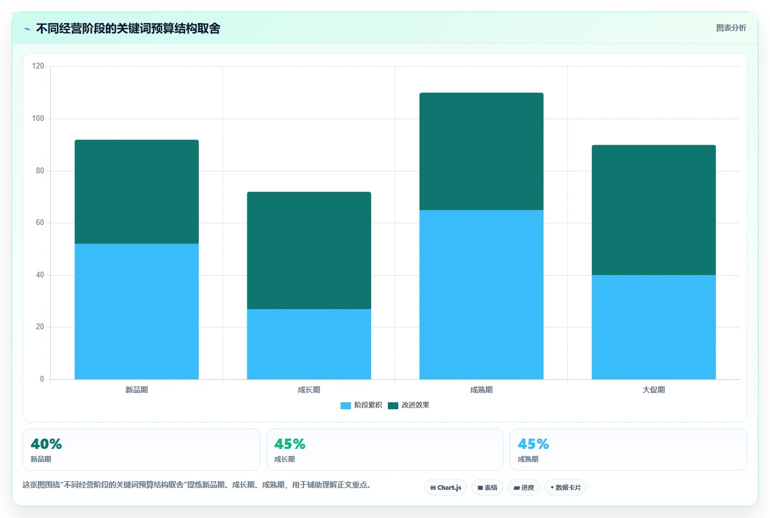Click the 80 y-axis value
770x518 pixels.
click(x=40, y=171)
